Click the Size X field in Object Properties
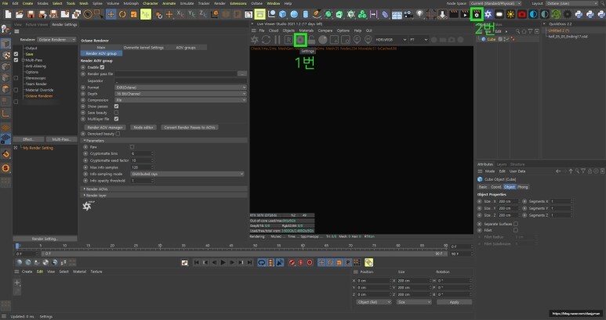The image size is (606, 320). coord(508,201)
